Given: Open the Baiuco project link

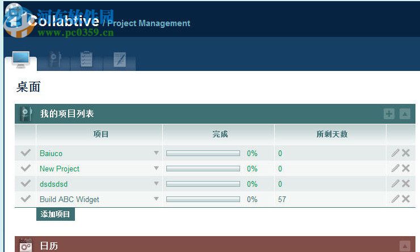Looking at the screenshot, I should click(x=51, y=153).
